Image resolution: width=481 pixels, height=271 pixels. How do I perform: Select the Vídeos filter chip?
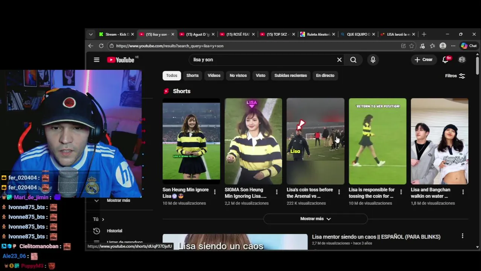(x=214, y=76)
